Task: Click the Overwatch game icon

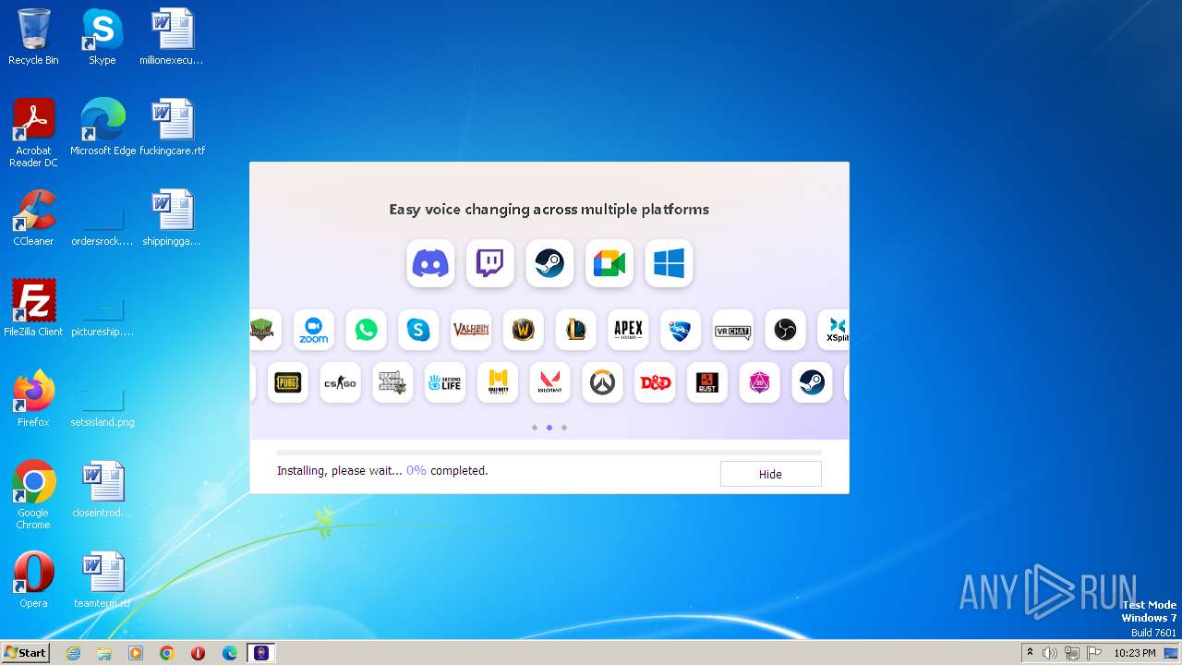Action: (603, 382)
